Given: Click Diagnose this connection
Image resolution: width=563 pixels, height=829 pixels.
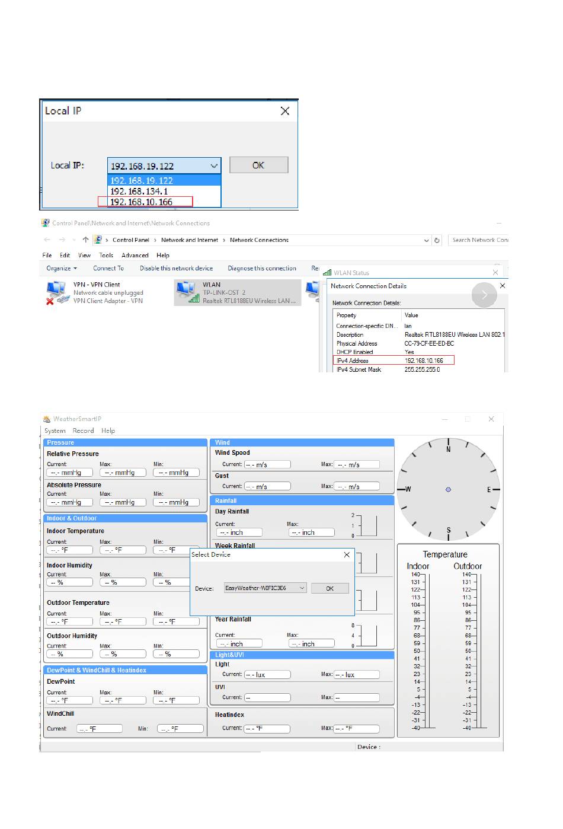Looking at the screenshot, I should point(262,268).
